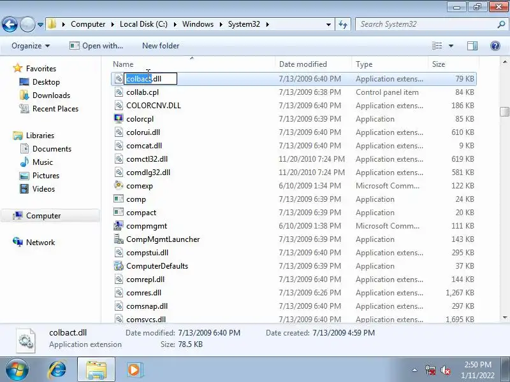Click the Open with... toolbar button
The height and width of the screenshot is (382, 510).
96,46
